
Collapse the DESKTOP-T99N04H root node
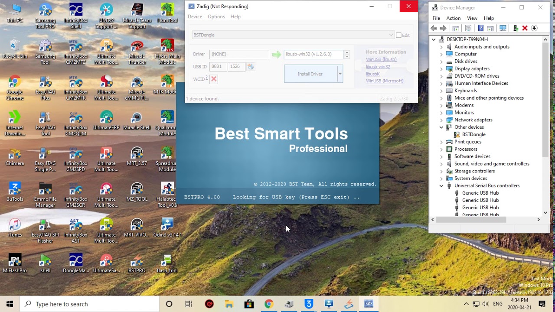[x=434, y=39]
